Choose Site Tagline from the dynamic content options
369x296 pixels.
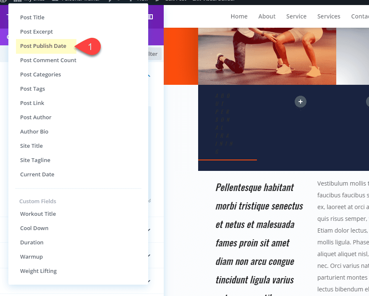(35, 160)
